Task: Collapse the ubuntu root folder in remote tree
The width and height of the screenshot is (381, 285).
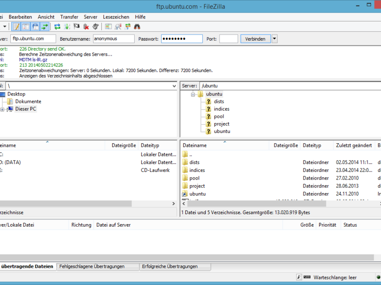Action: tap(193, 94)
